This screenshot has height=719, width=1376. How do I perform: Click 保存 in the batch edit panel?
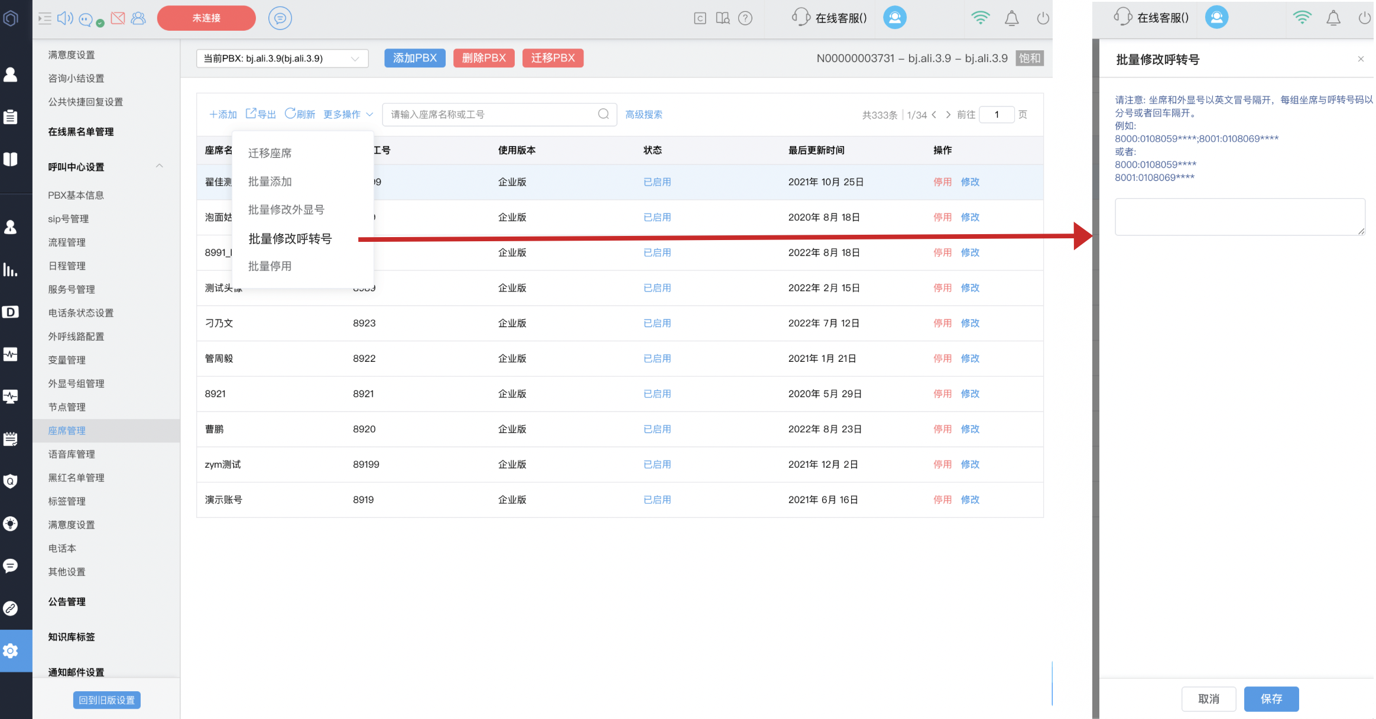tap(1271, 699)
